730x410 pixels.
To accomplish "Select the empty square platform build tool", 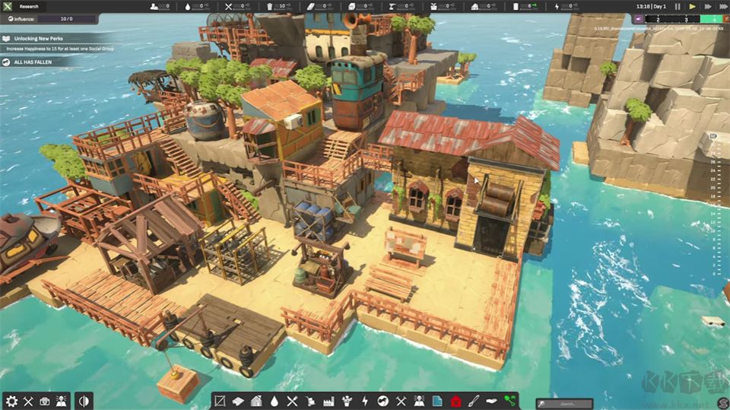I will click(220, 401).
